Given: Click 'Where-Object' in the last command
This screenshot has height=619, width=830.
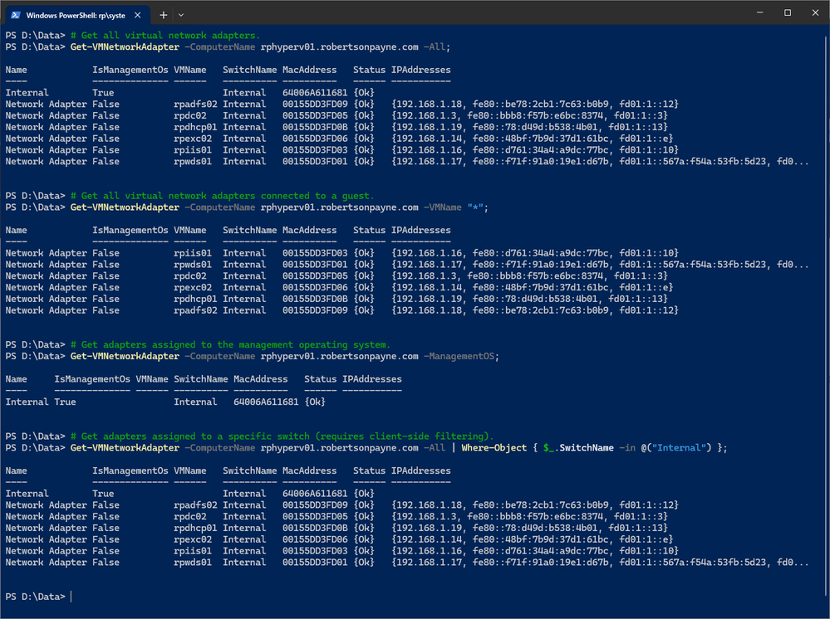Looking at the screenshot, I should click(494, 448).
